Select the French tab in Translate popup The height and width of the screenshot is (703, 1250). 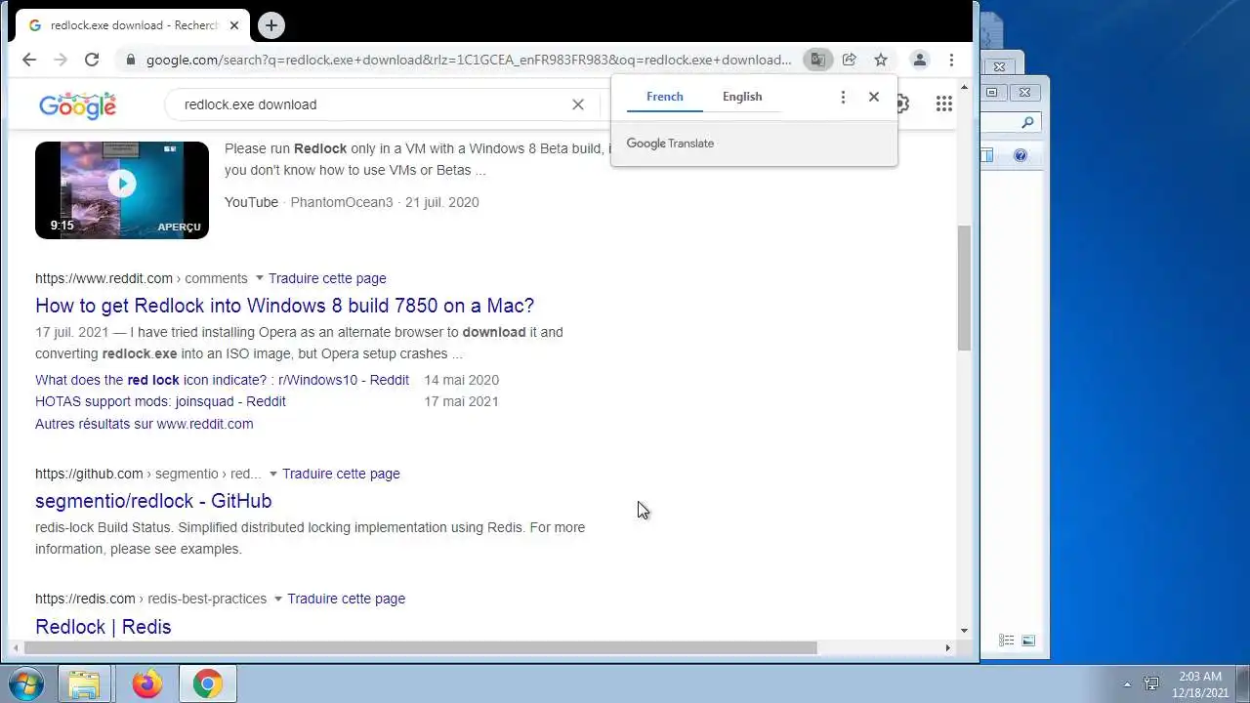(664, 97)
